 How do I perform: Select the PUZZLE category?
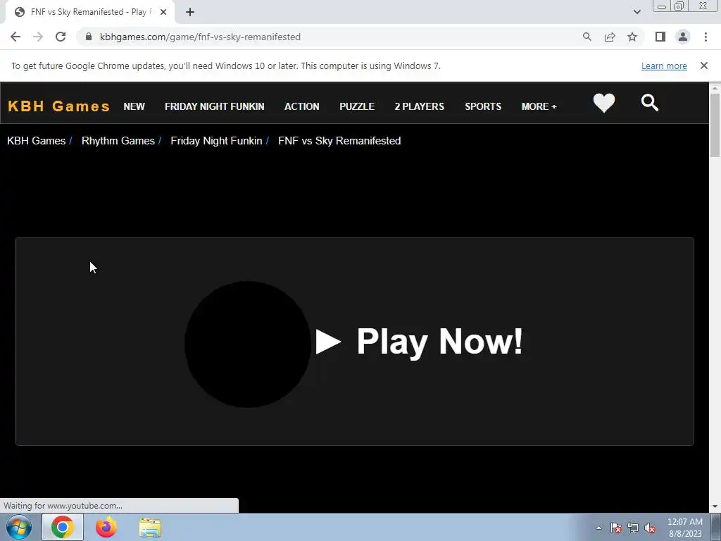point(357,106)
